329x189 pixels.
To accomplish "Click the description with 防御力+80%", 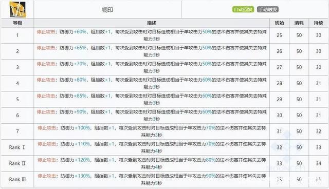I will click(152, 83).
